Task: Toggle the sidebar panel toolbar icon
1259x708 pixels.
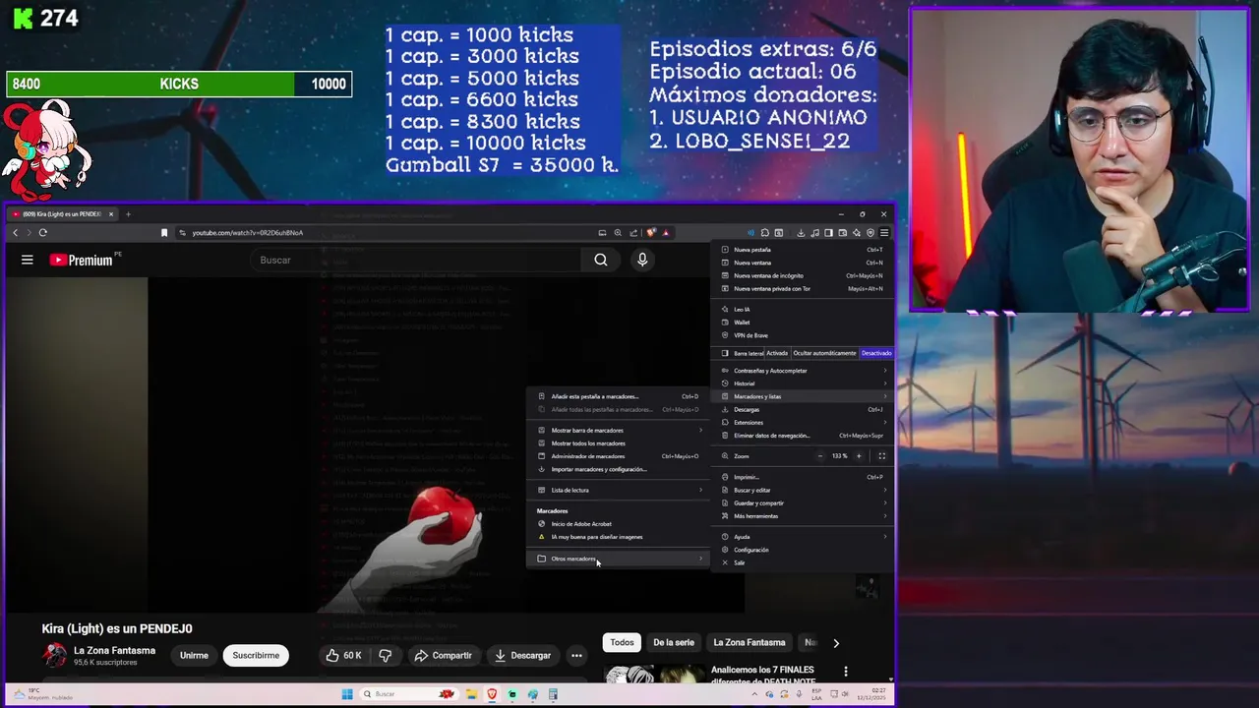Action: (x=828, y=233)
